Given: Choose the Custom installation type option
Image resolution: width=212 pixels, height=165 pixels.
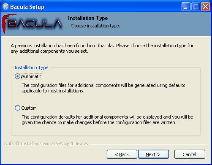Looking at the screenshot, I should point(17,108).
